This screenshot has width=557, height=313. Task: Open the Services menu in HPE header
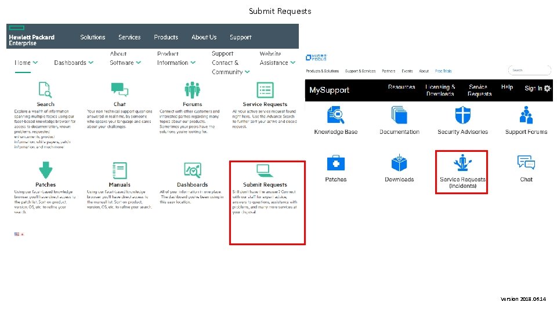click(129, 37)
